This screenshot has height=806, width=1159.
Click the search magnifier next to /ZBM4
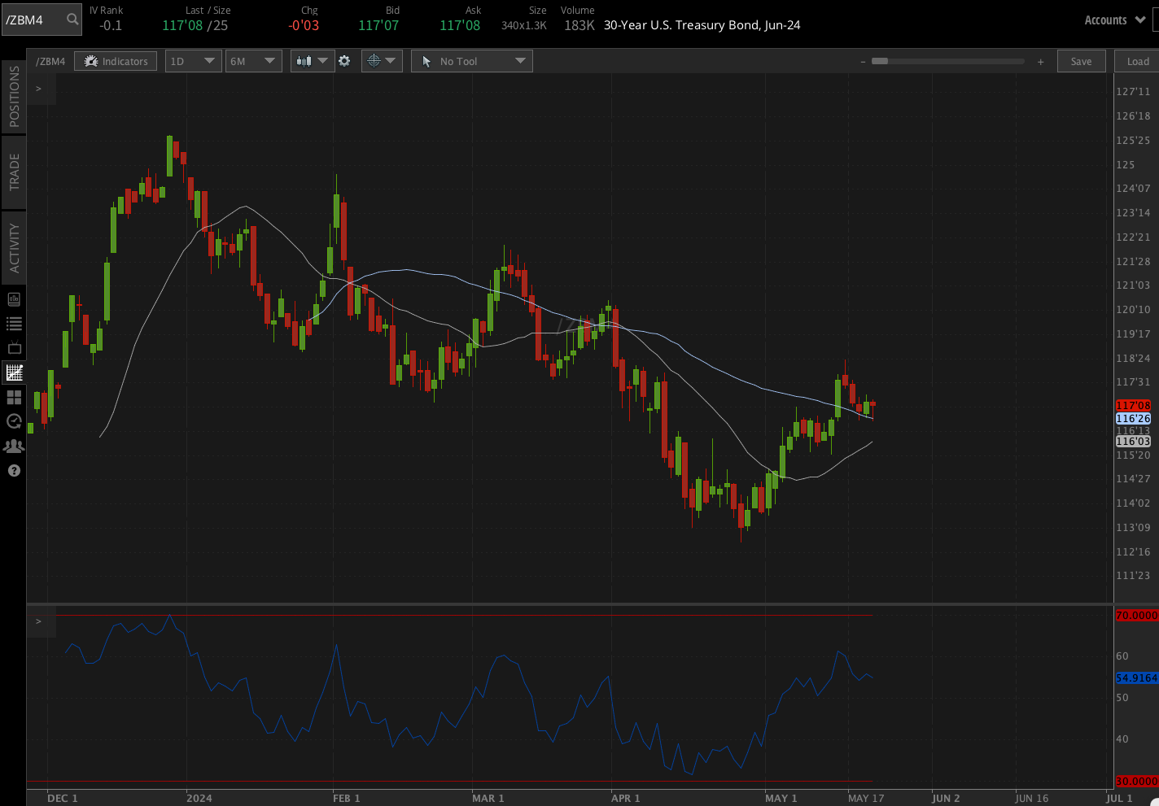tap(72, 20)
